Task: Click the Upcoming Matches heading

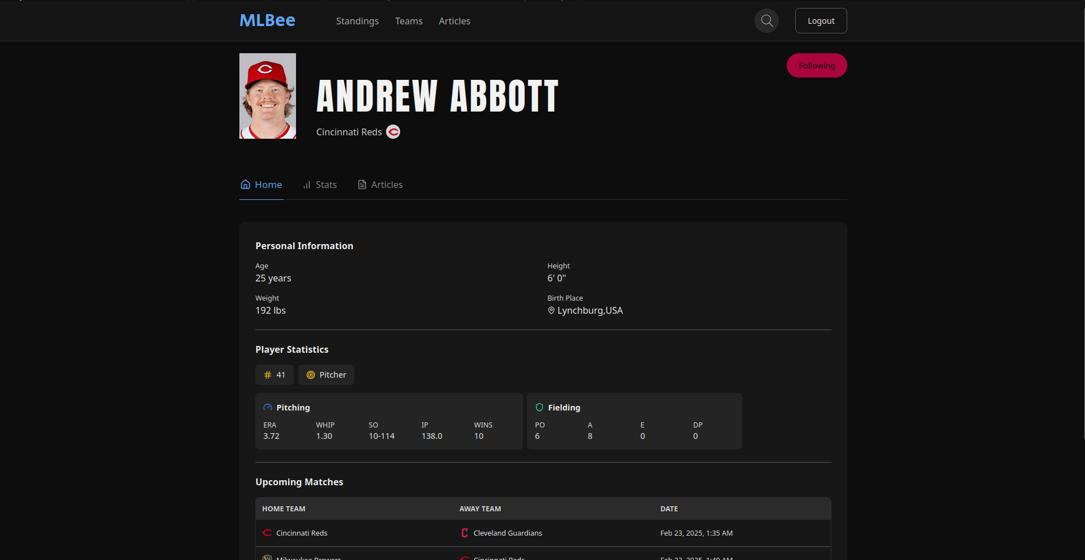Action: pyautogui.click(x=299, y=482)
